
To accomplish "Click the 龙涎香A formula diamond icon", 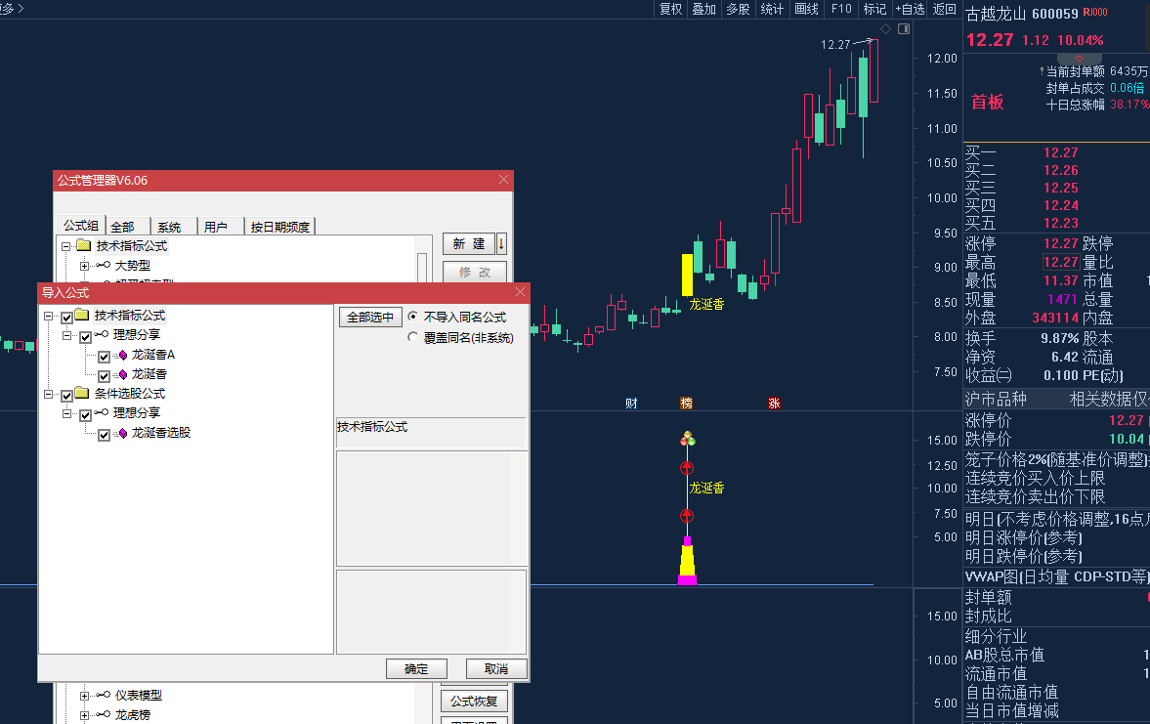I will (123, 355).
